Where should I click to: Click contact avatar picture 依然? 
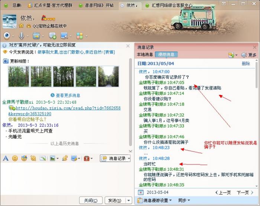tap(9, 21)
